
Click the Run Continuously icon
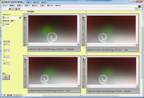point(13,9)
